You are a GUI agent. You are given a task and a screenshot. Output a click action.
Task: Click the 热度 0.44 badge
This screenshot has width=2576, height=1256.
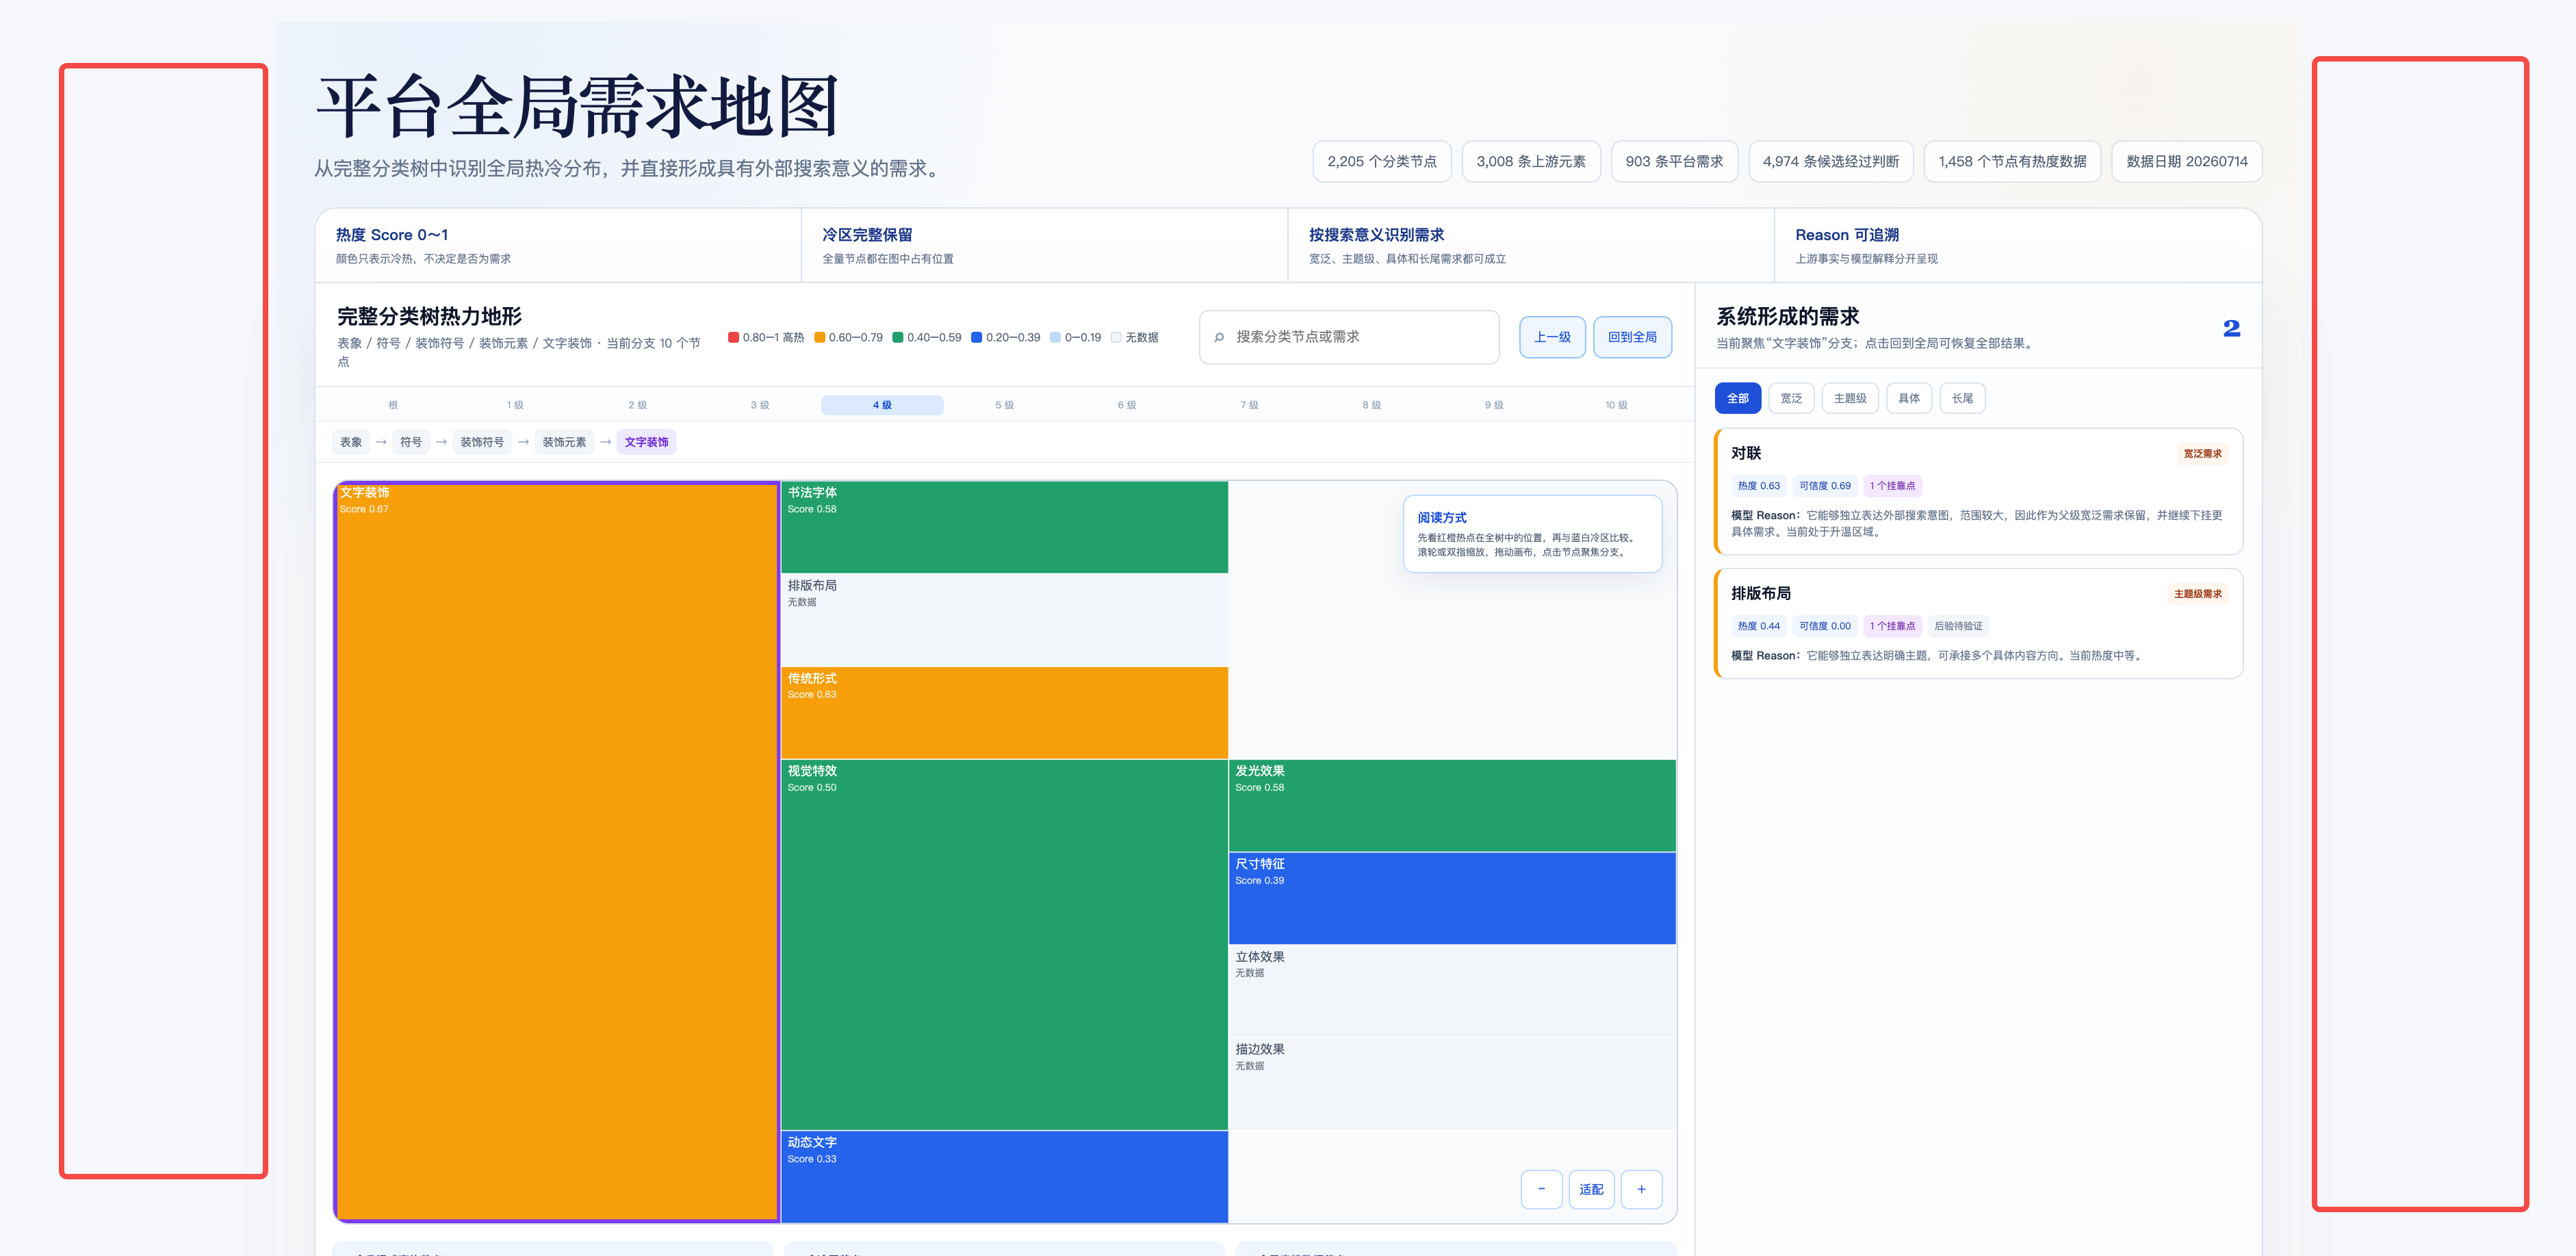click(x=1758, y=627)
